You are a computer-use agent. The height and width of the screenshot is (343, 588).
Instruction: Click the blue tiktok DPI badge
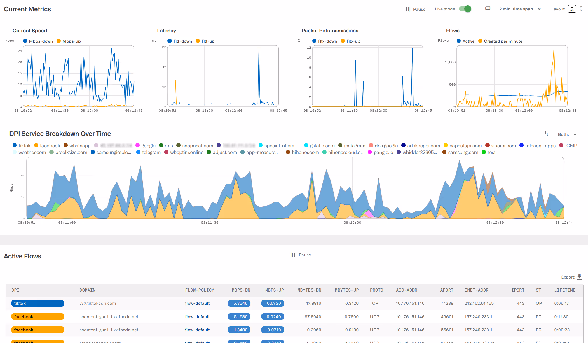tap(37, 303)
